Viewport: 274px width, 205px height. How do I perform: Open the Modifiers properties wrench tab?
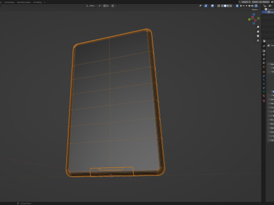[264, 76]
